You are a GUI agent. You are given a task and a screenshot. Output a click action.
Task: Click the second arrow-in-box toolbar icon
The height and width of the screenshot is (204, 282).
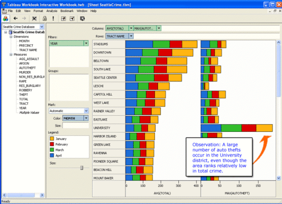click(72, 18)
